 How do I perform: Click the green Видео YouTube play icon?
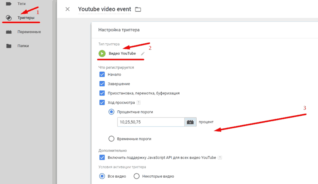pos(102,53)
